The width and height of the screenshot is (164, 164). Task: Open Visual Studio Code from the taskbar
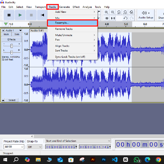point(115,160)
